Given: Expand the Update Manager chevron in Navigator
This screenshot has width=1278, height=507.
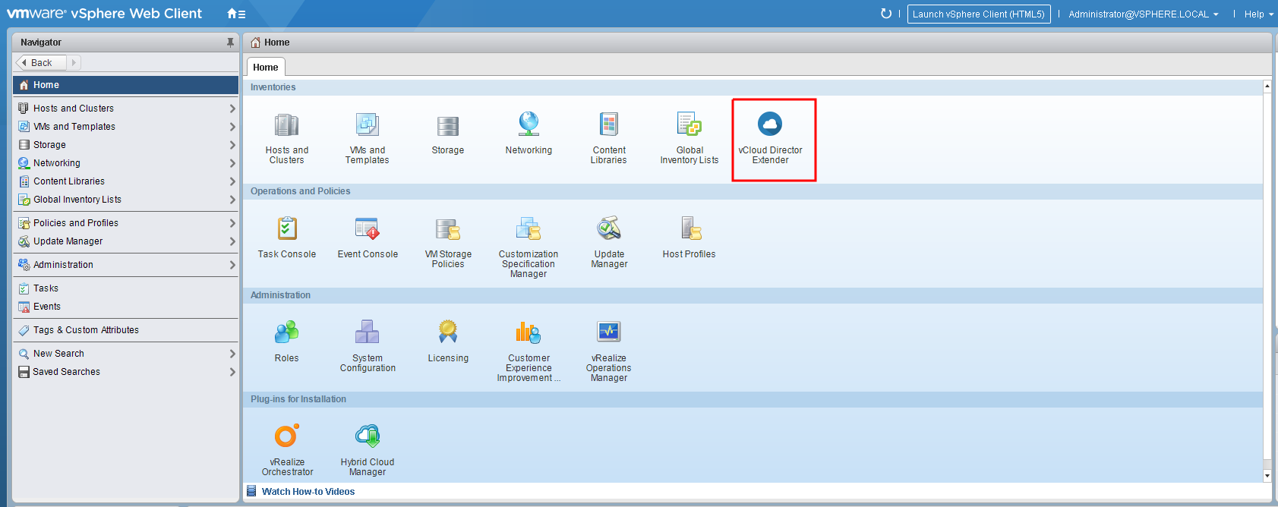Looking at the screenshot, I should click(x=232, y=241).
